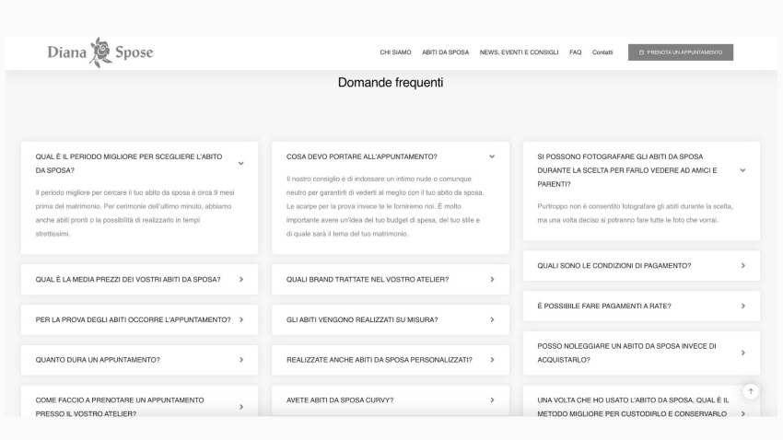Click the 'Prenota un appuntamento' button
The height and width of the screenshot is (440, 783).
[x=681, y=52]
